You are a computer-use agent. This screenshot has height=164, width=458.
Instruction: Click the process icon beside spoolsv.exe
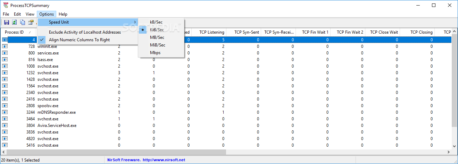(5, 106)
